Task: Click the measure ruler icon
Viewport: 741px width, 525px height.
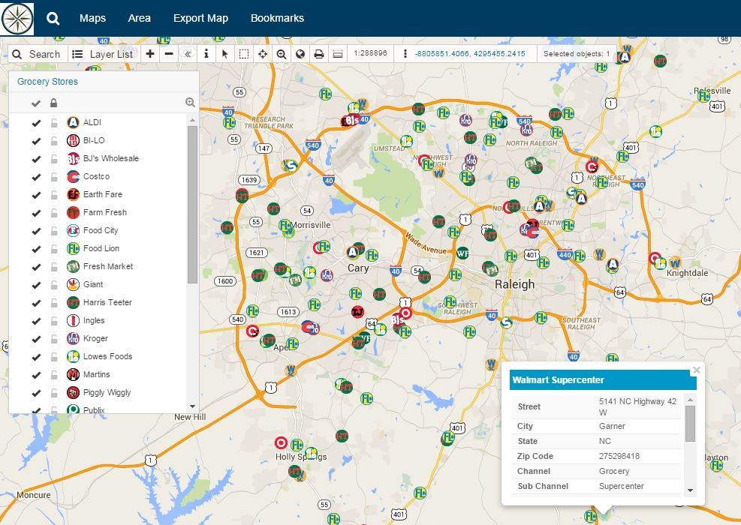Action: point(337,54)
